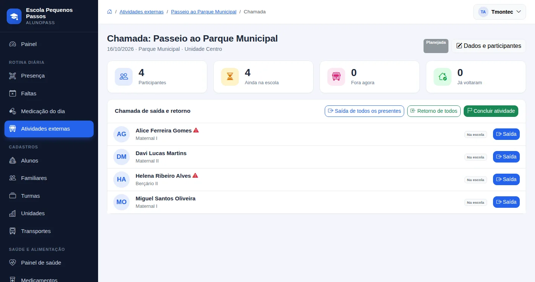Screen dimensions: 535x282
Task: Click Retorno de todos button
Action: (434, 111)
